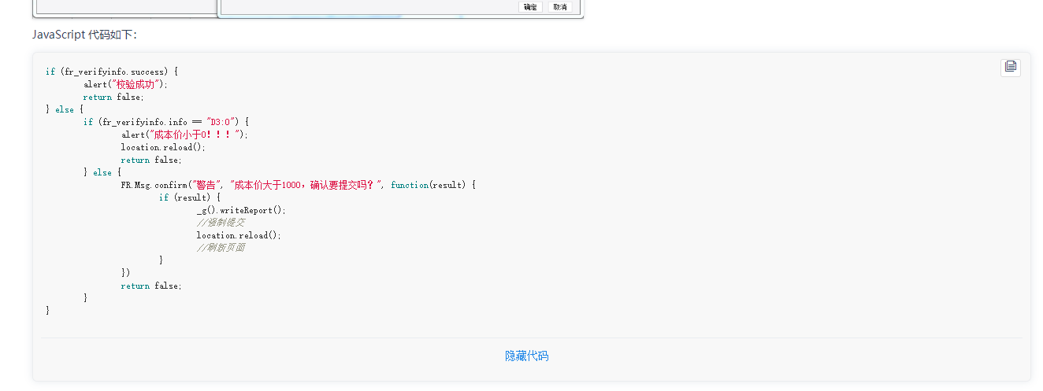1043x391 pixels.
Task: Click the comment '//刷新页面'
Action: point(221,248)
